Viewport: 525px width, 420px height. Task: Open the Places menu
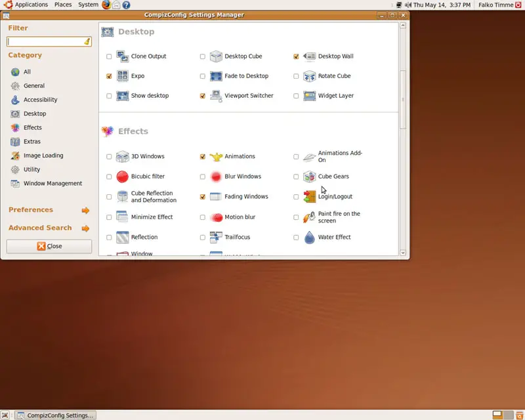[63, 5]
